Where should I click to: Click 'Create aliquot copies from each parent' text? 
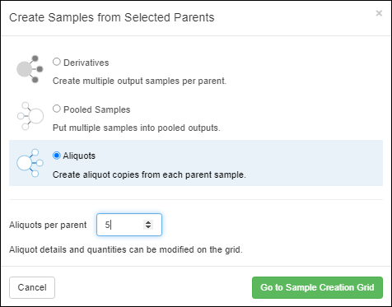click(149, 174)
